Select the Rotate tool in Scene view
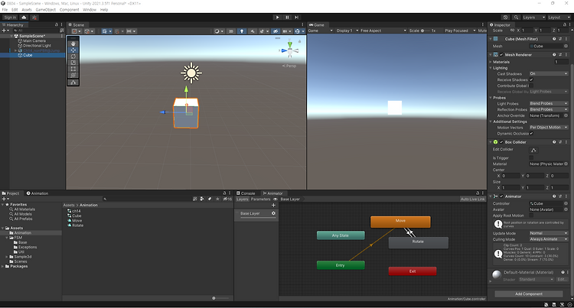Screen dimensions: 574x308 pos(73,57)
